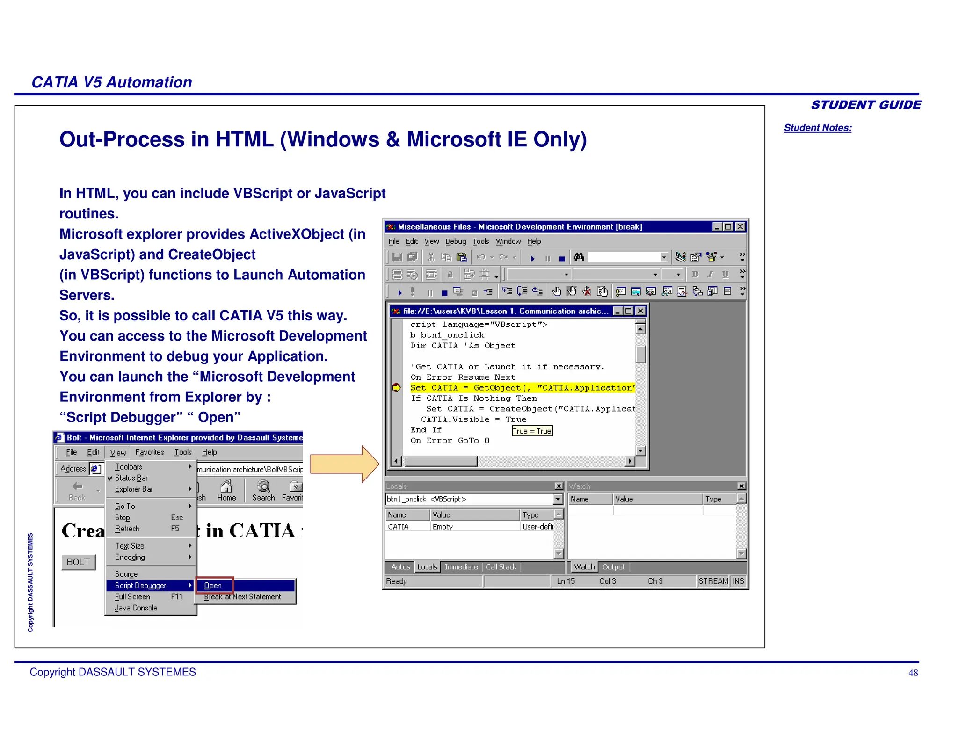Viewport: 958px width, 740px height.
Task: Toggle the Status Bar checked menu item
Action: (x=131, y=478)
